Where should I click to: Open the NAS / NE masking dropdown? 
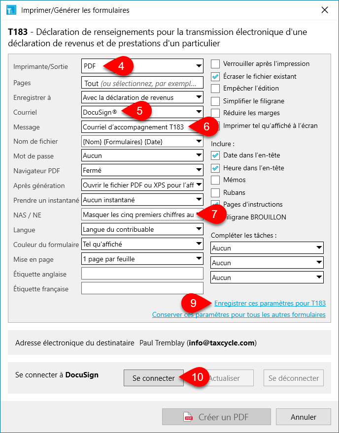[x=142, y=215]
